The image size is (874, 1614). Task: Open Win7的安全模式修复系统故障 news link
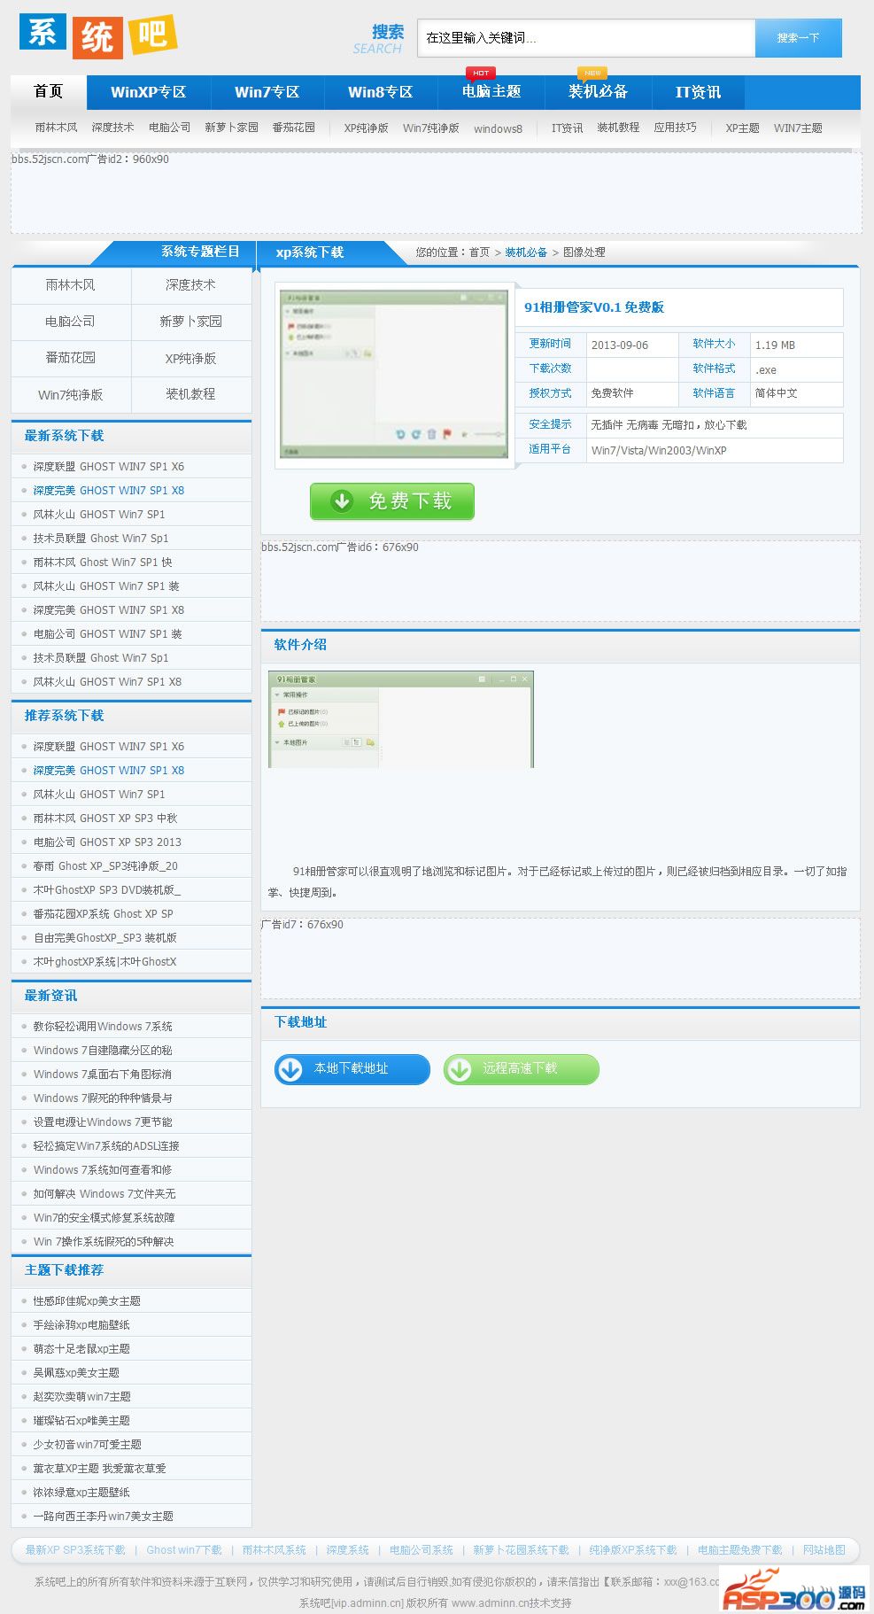104,1218
